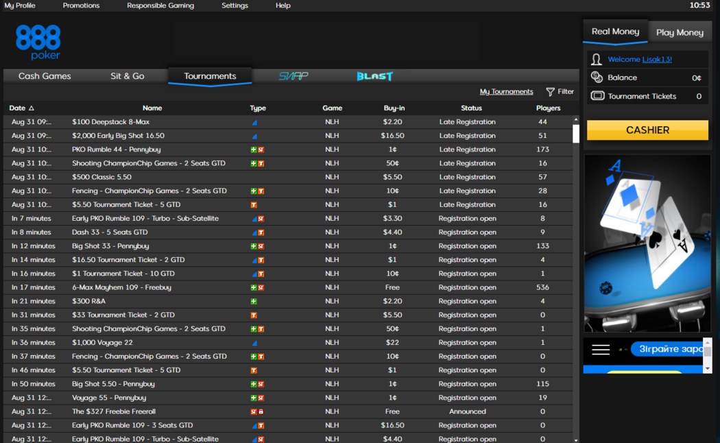Screen dimensions: 720x443
Task: Click the Lisak13 username link
Action: [x=656, y=60]
